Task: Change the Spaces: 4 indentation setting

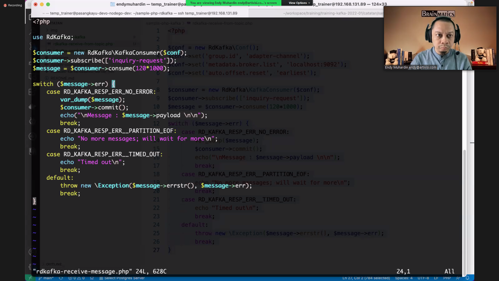Action: pyautogui.click(x=404, y=278)
